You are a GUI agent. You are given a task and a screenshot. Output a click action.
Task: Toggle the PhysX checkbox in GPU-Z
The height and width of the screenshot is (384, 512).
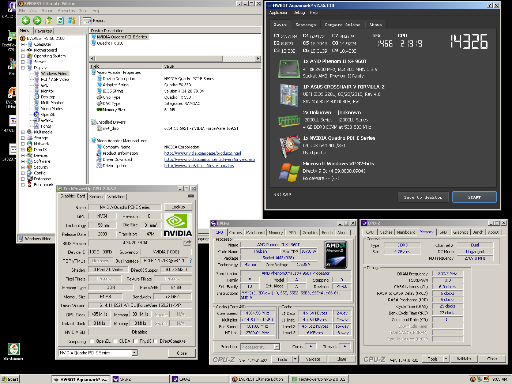135,341
